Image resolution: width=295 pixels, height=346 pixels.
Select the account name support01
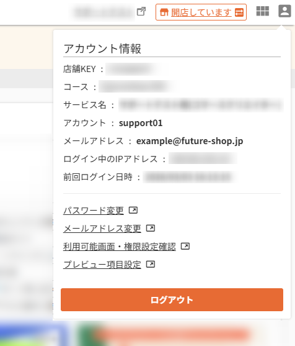click(x=141, y=123)
